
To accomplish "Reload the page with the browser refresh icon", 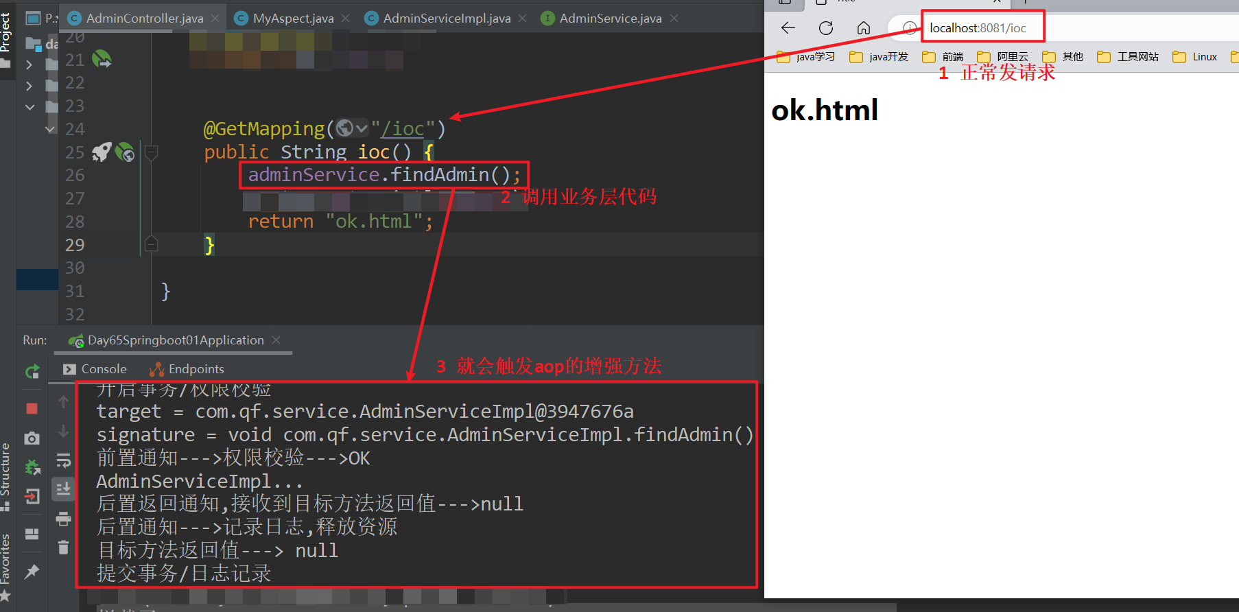I will 826,27.
